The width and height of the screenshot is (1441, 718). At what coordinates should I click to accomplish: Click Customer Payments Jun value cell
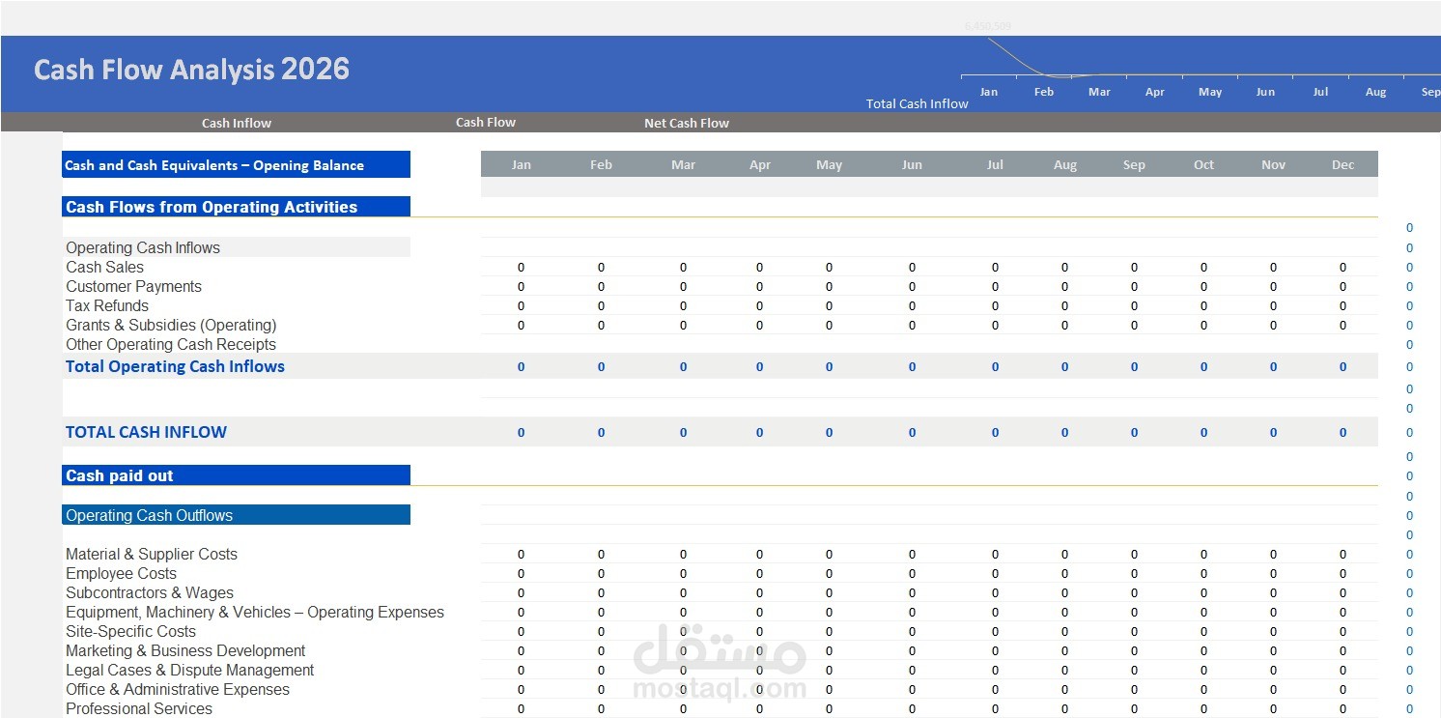912,286
